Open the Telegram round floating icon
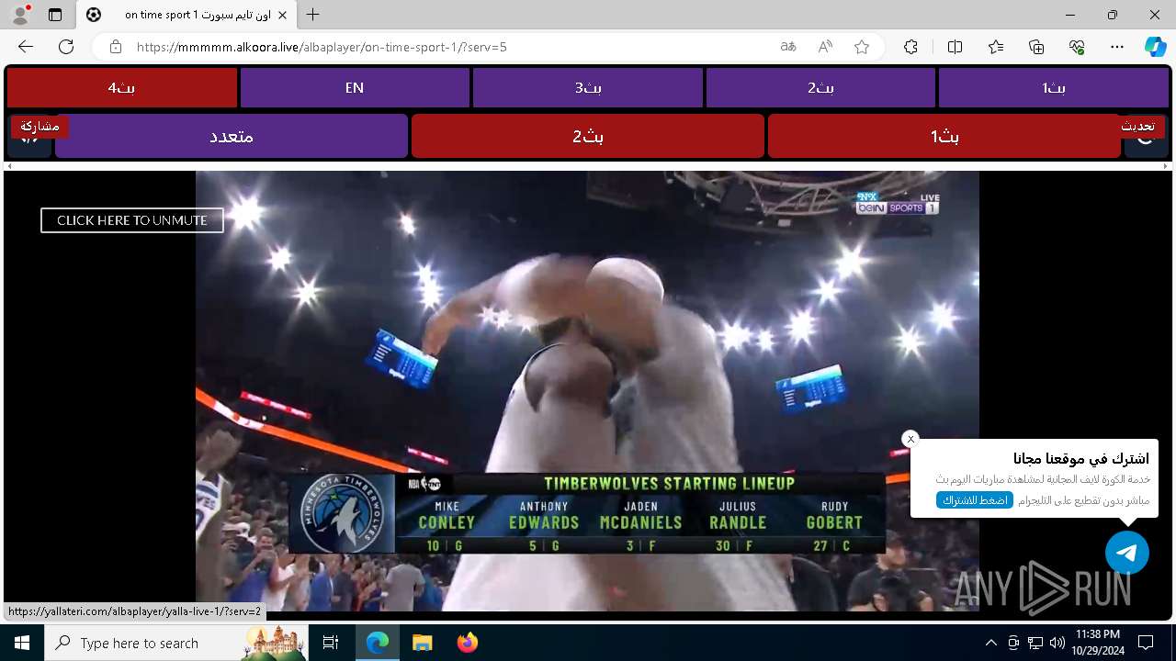 1127,553
